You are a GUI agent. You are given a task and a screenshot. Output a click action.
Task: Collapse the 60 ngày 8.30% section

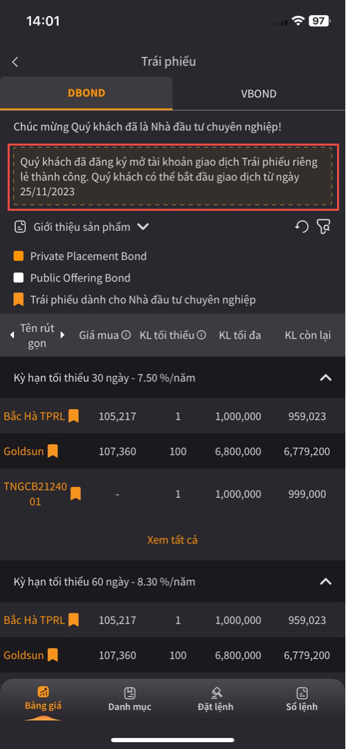point(325,582)
